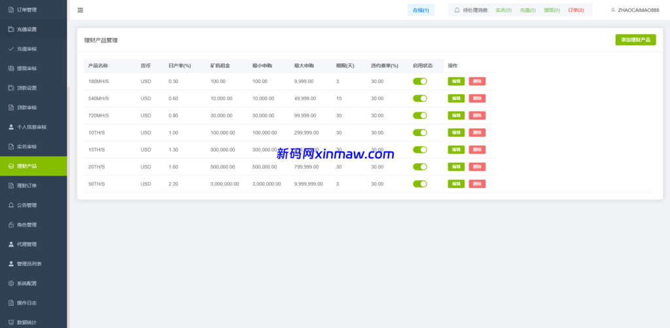Viewport: 670px width, 328px height.
Task: Toggle enable switch for 50TH/S
Action: pos(419,184)
